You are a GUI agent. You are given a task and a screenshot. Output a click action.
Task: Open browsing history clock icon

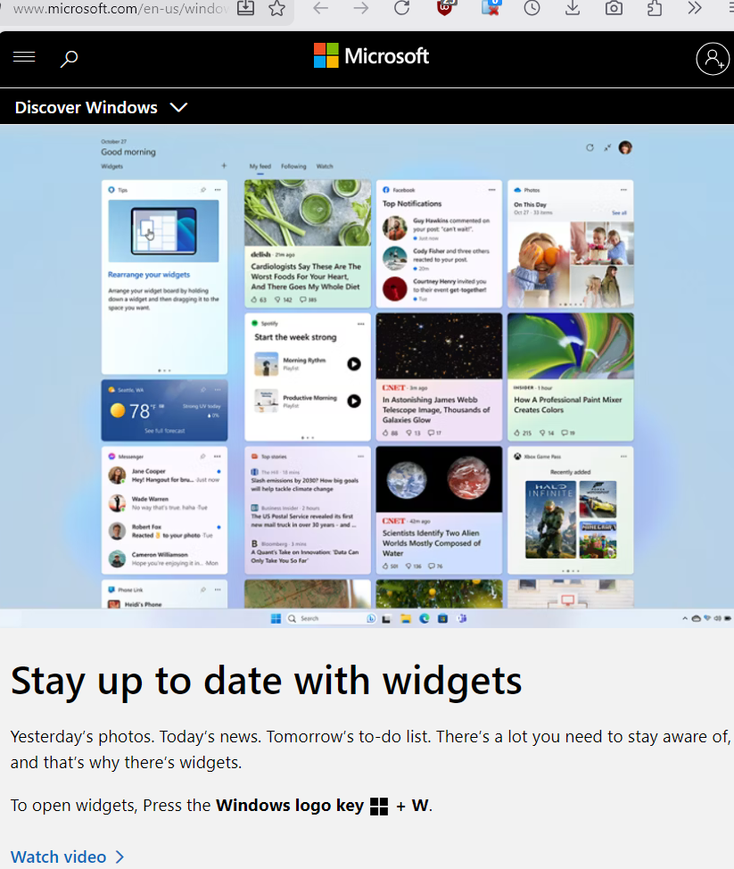(x=532, y=8)
